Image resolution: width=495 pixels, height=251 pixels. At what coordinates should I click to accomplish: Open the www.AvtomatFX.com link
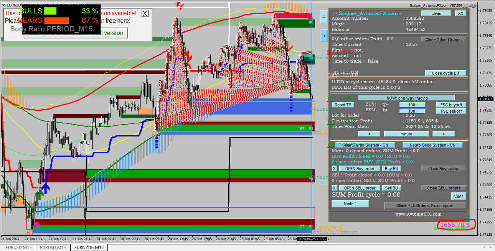(x=418, y=214)
